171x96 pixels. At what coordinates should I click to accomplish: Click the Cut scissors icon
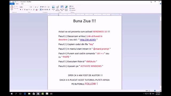click(x=15, y=6)
